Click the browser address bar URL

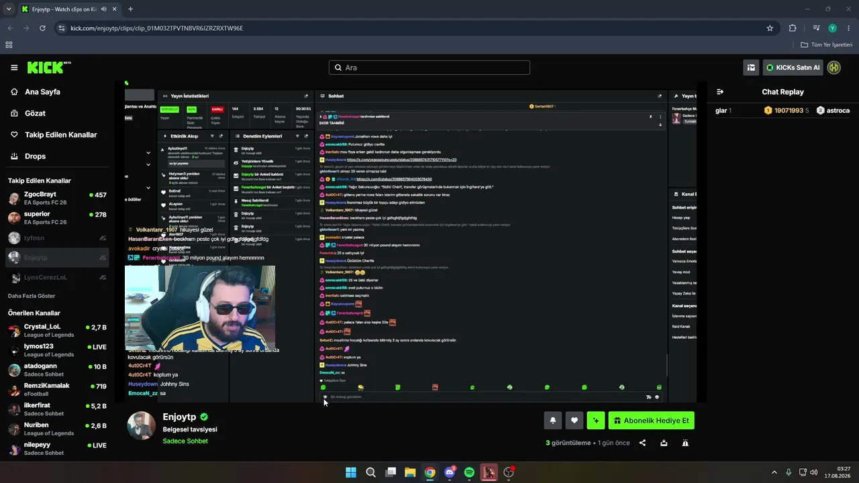tap(156, 28)
